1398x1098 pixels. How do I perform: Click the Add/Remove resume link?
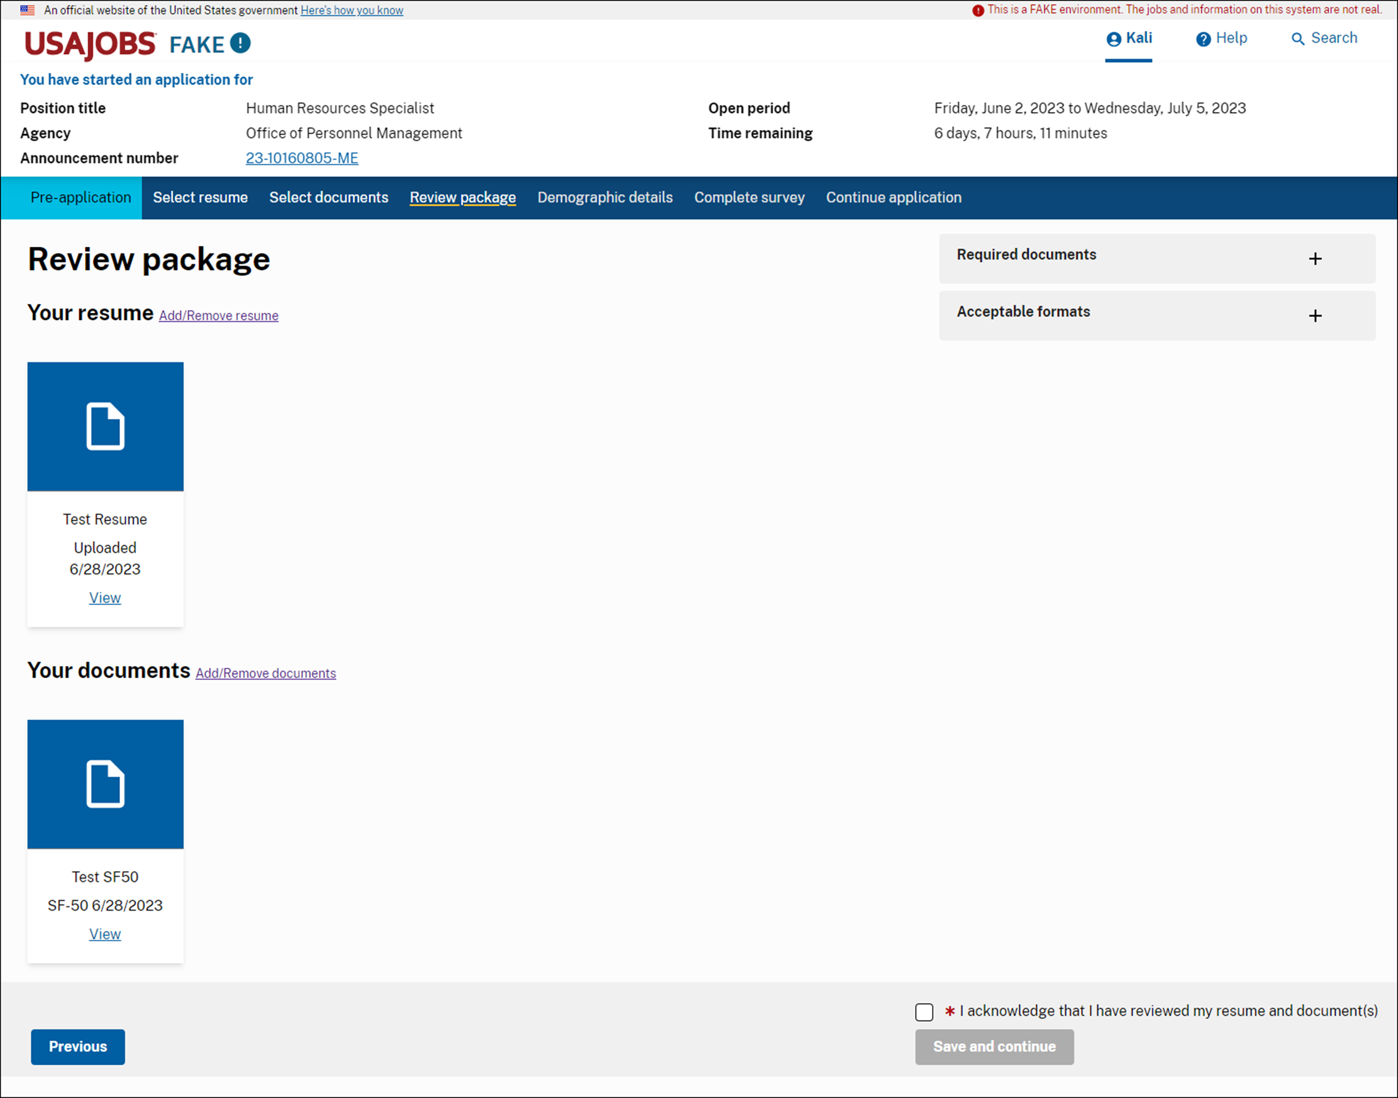click(219, 316)
